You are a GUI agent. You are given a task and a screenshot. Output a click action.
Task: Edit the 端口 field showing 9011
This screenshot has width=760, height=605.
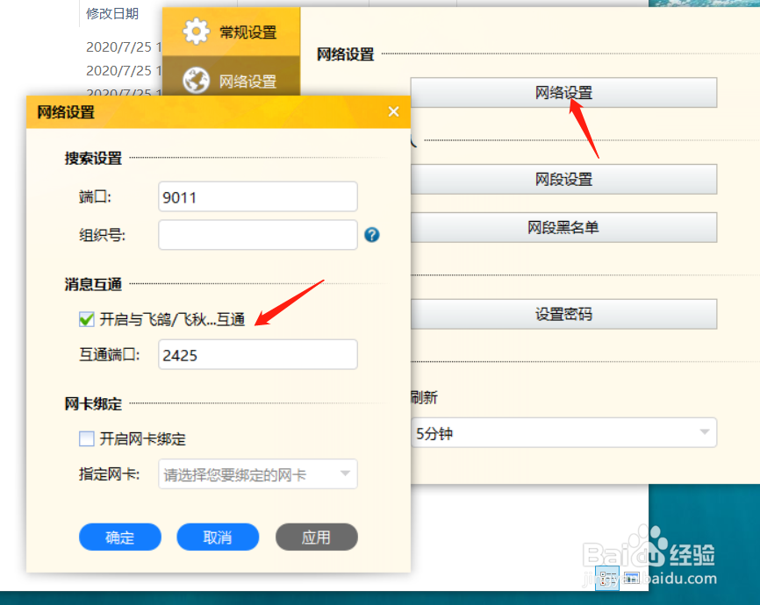(x=257, y=196)
